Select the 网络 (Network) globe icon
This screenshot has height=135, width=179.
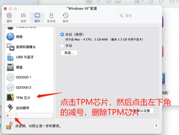[11, 37]
